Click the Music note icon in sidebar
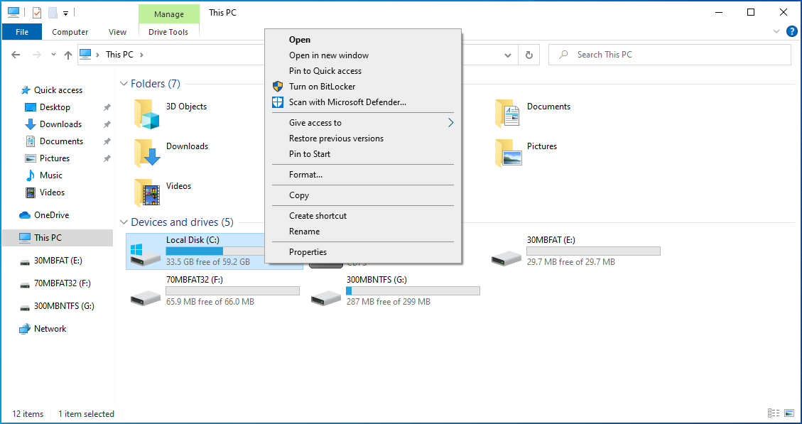The height and width of the screenshot is (424, 802). coord(30,175)
